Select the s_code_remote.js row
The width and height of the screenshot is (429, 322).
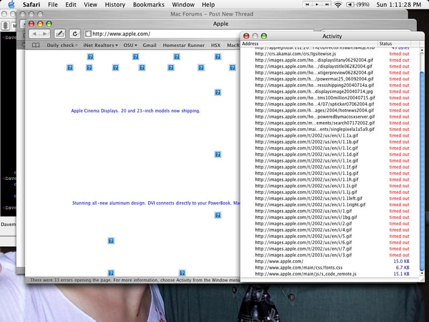[x=330, y=274]
